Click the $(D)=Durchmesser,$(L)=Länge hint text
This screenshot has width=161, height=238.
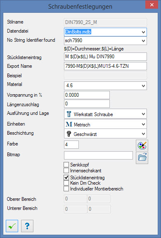[x=94, y=49]
